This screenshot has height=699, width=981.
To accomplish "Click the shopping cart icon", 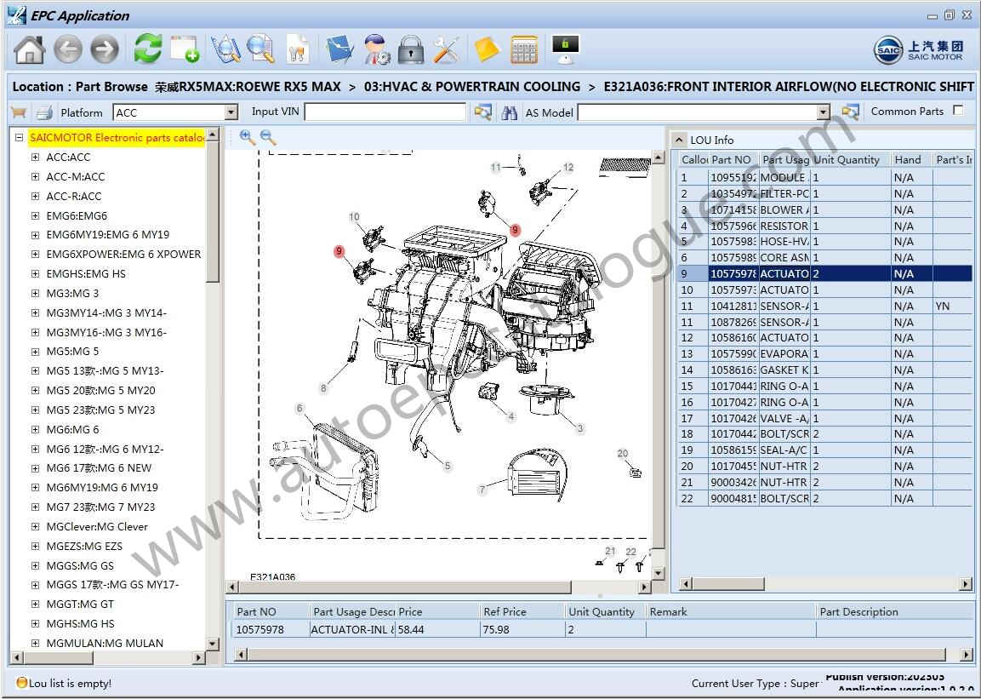I will click(x=20, y=112).
